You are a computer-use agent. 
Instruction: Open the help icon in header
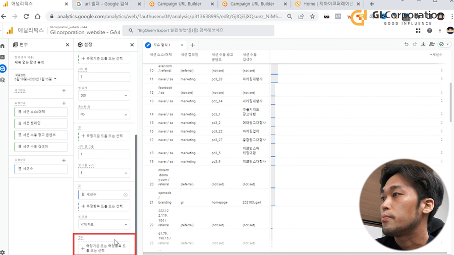pos(429,31)
